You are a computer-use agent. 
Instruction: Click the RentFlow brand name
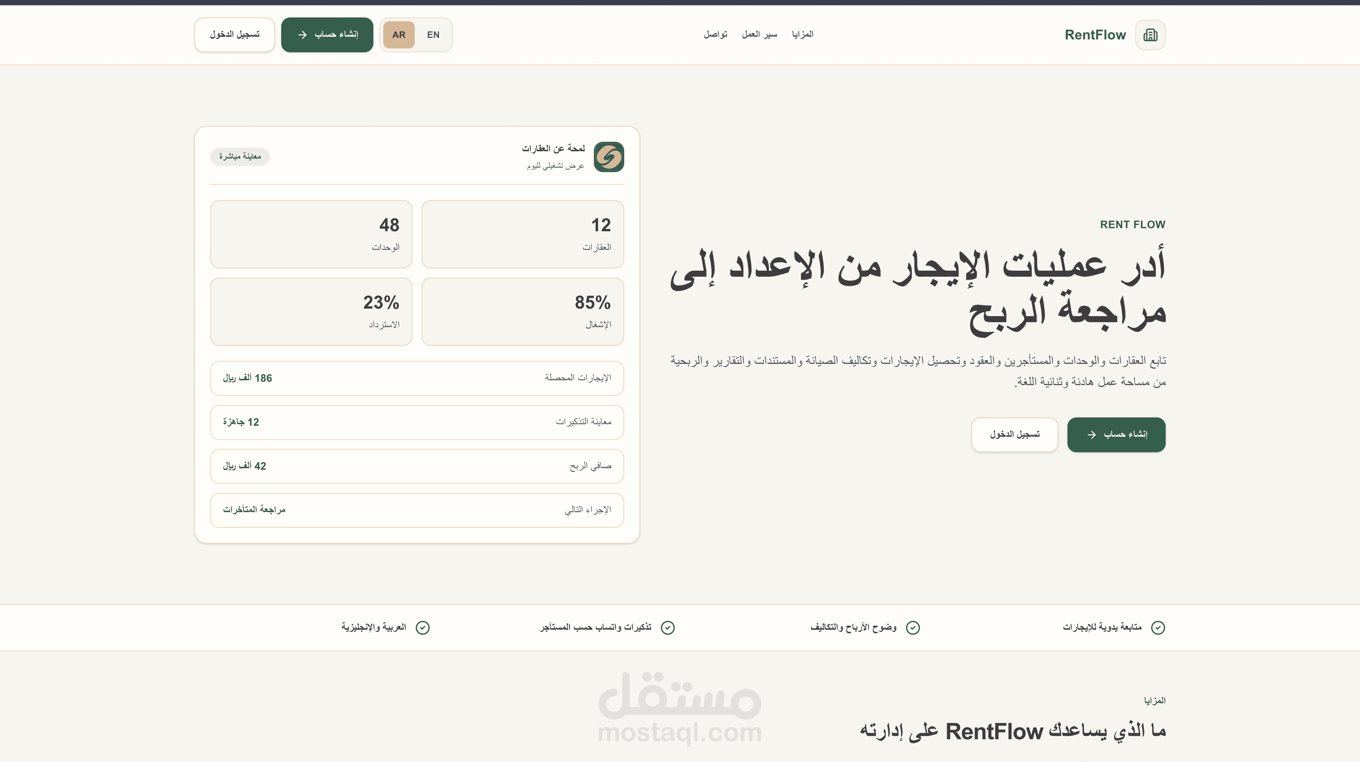(x=1095, y=35)
